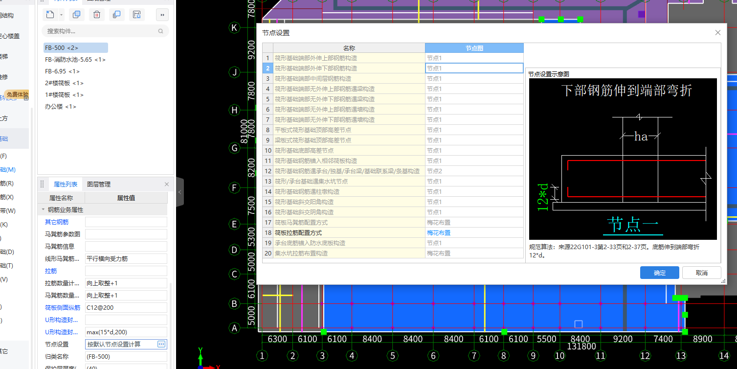Select row 筏形基础斜交阳角构造

[x=349, y=202]
